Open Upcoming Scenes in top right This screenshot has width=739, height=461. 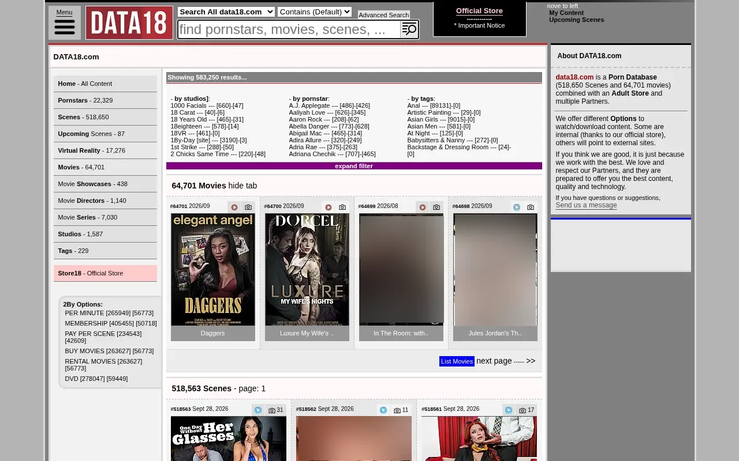coord(577,20)
